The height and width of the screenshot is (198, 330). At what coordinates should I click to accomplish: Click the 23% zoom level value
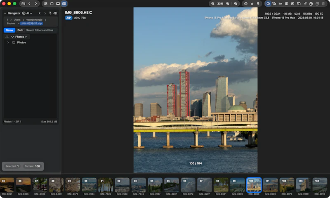tap(220, 4)
